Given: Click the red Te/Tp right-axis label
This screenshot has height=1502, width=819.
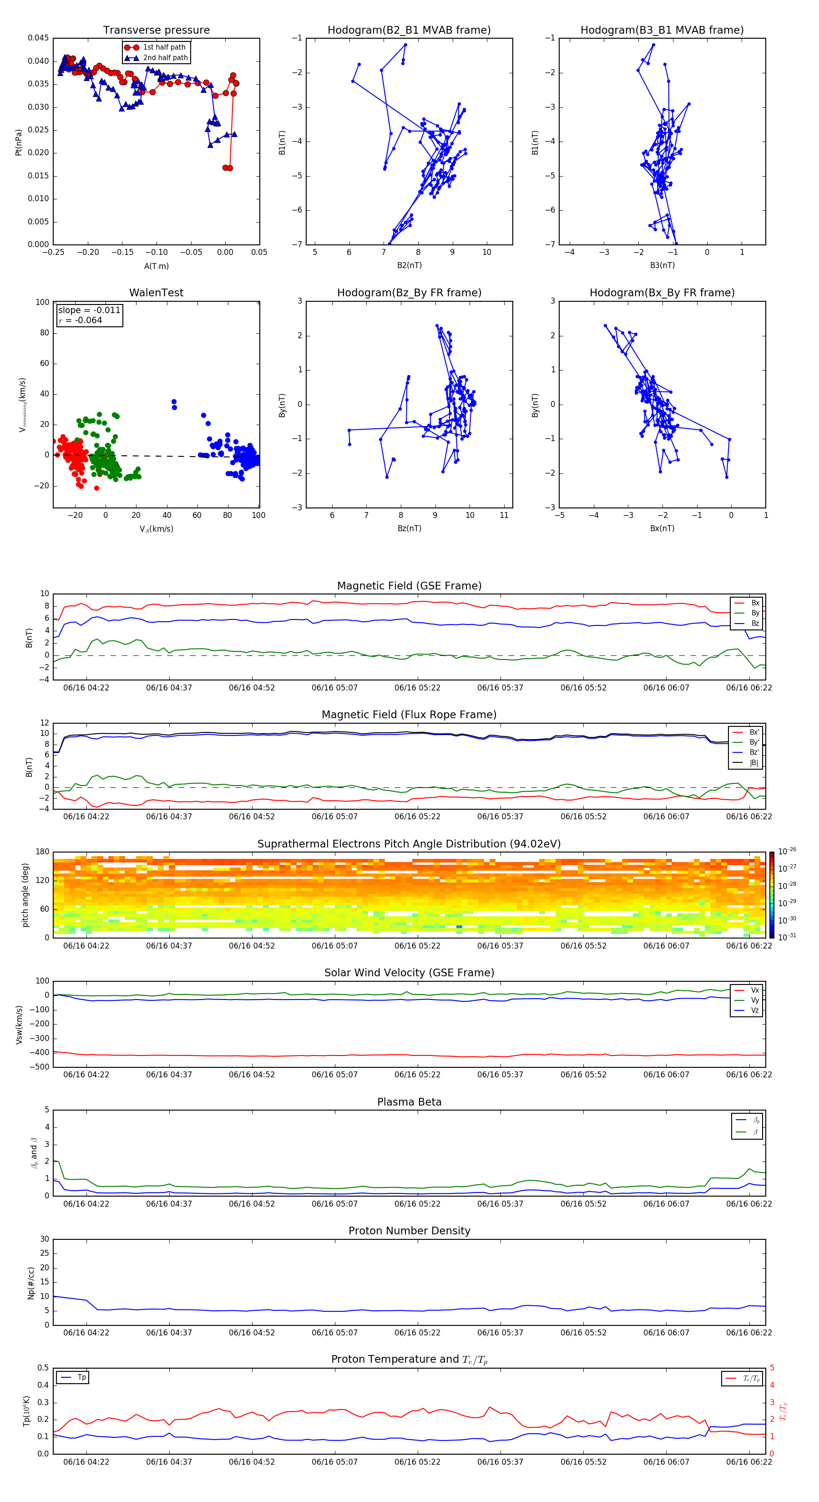Looking at the screenshot, I should coord(784,1411).
